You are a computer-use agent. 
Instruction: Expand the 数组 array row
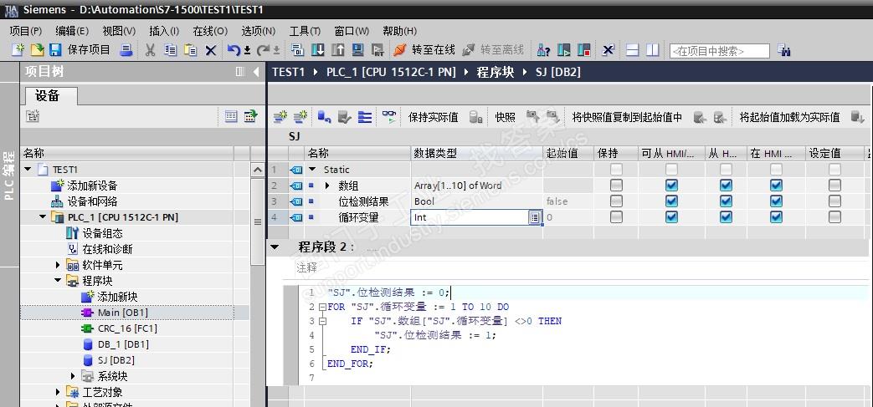point(327,186)
